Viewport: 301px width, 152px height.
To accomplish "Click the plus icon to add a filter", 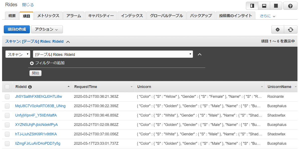I will point(32,63).
